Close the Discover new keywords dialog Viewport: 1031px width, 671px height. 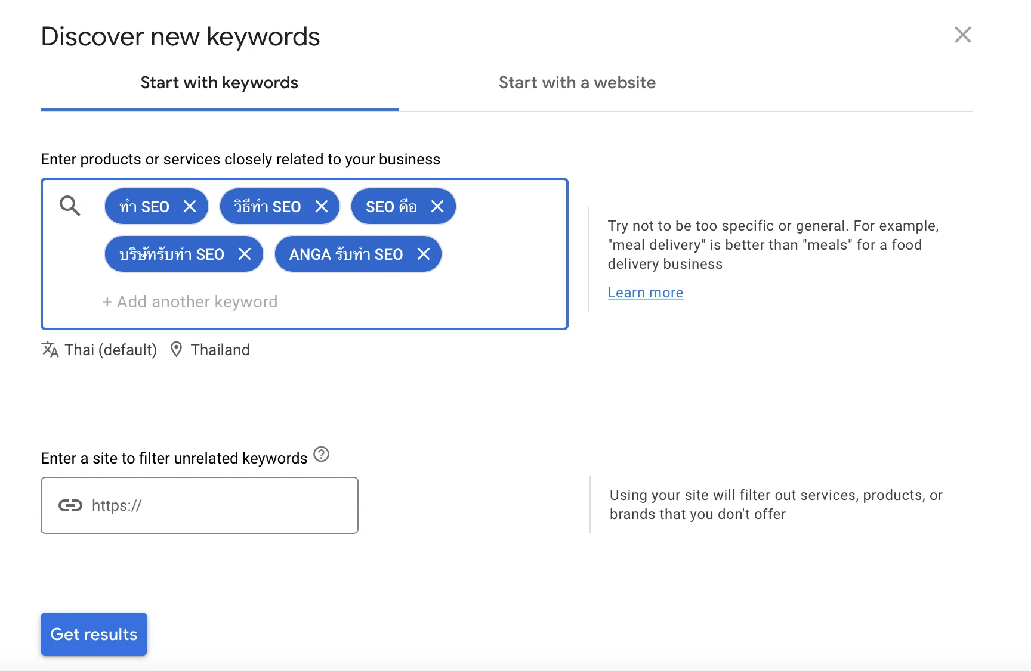(962, 35)
